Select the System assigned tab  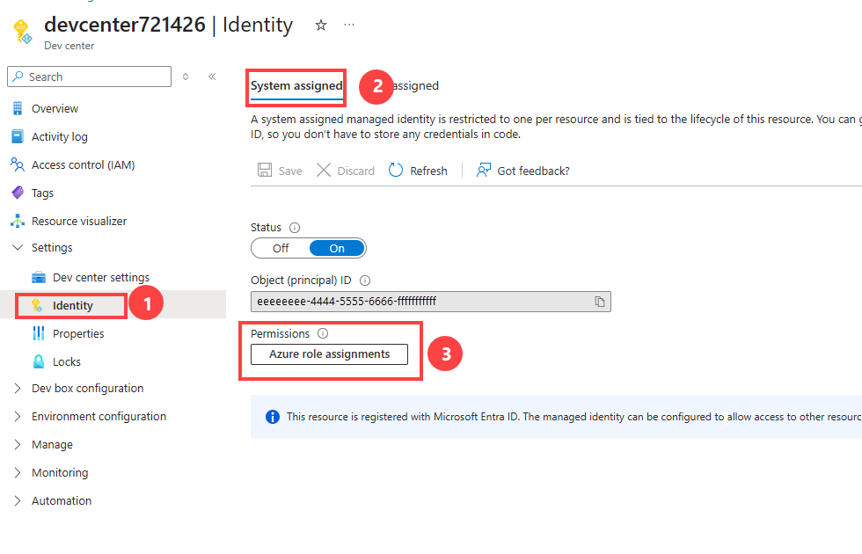pos(296,86)
